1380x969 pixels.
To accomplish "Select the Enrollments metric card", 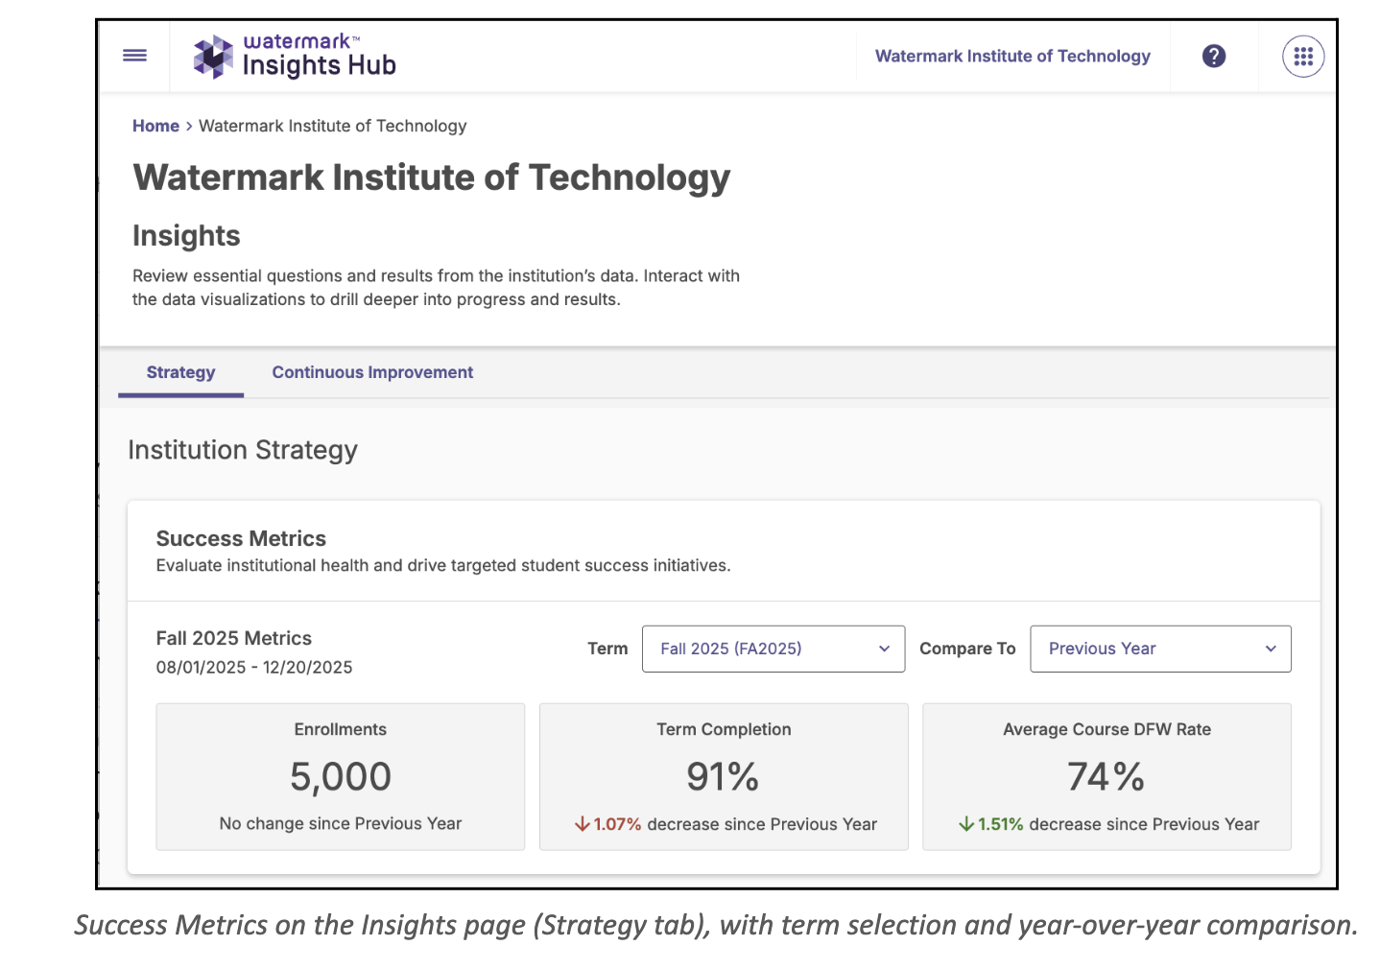I will pyautogui.click(x=341, y=777).
